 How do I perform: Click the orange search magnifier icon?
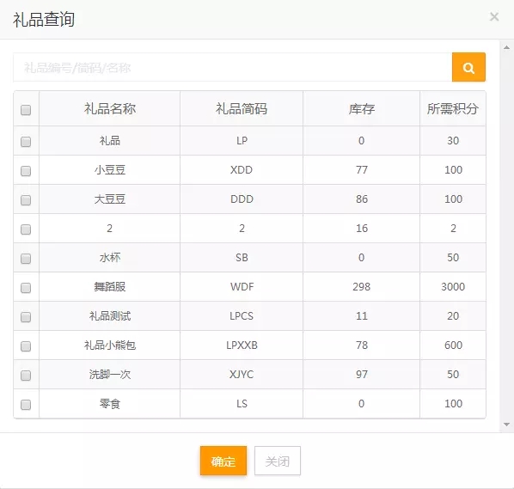(468, 67)
